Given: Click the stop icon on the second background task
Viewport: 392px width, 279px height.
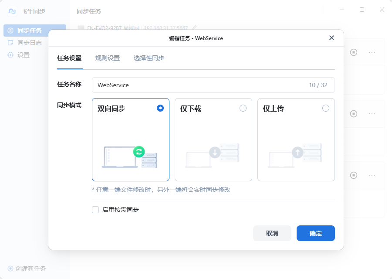Looking at the screenshot, I should [x=354, y=114].
